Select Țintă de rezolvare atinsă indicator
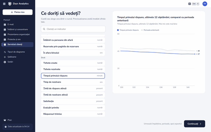The height and width of the screenshot is (132, 211). pyautogui.click(x=73, y=95)
